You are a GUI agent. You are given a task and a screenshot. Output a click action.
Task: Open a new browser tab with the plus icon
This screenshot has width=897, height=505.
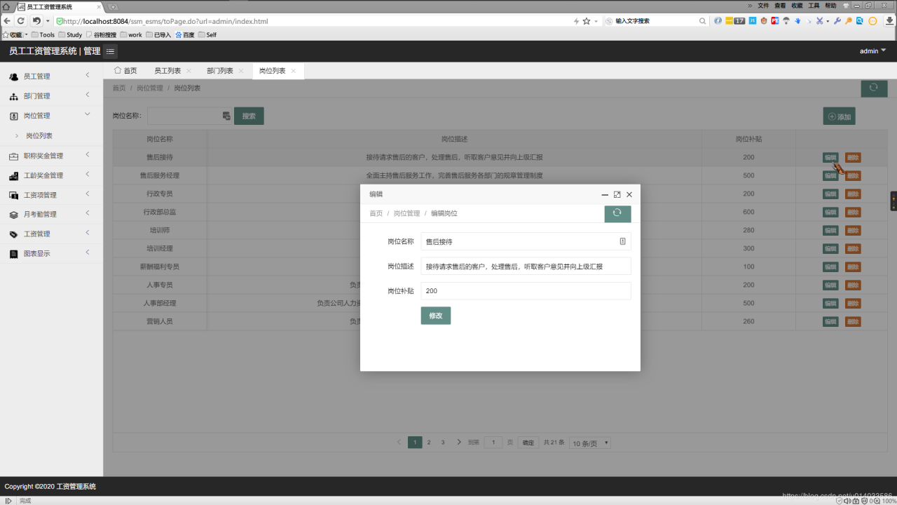114,6
